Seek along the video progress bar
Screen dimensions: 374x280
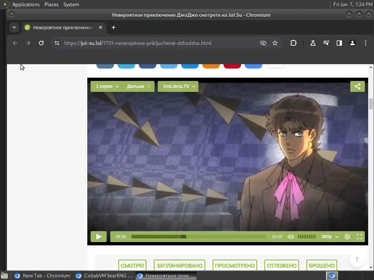[x=198, y=237]
